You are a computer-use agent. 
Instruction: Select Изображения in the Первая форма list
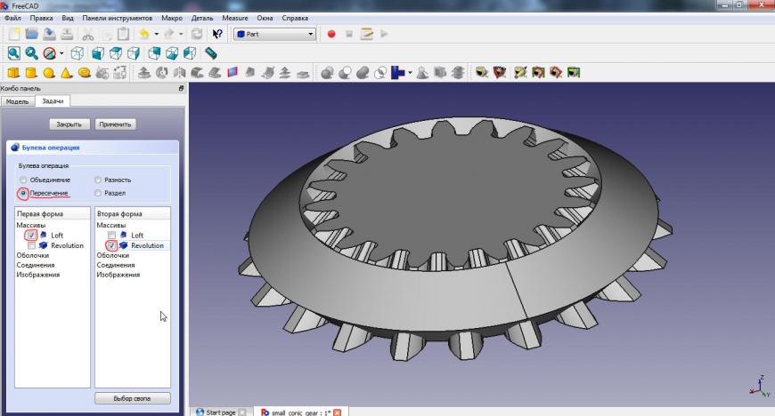click(x=38, y=275)
